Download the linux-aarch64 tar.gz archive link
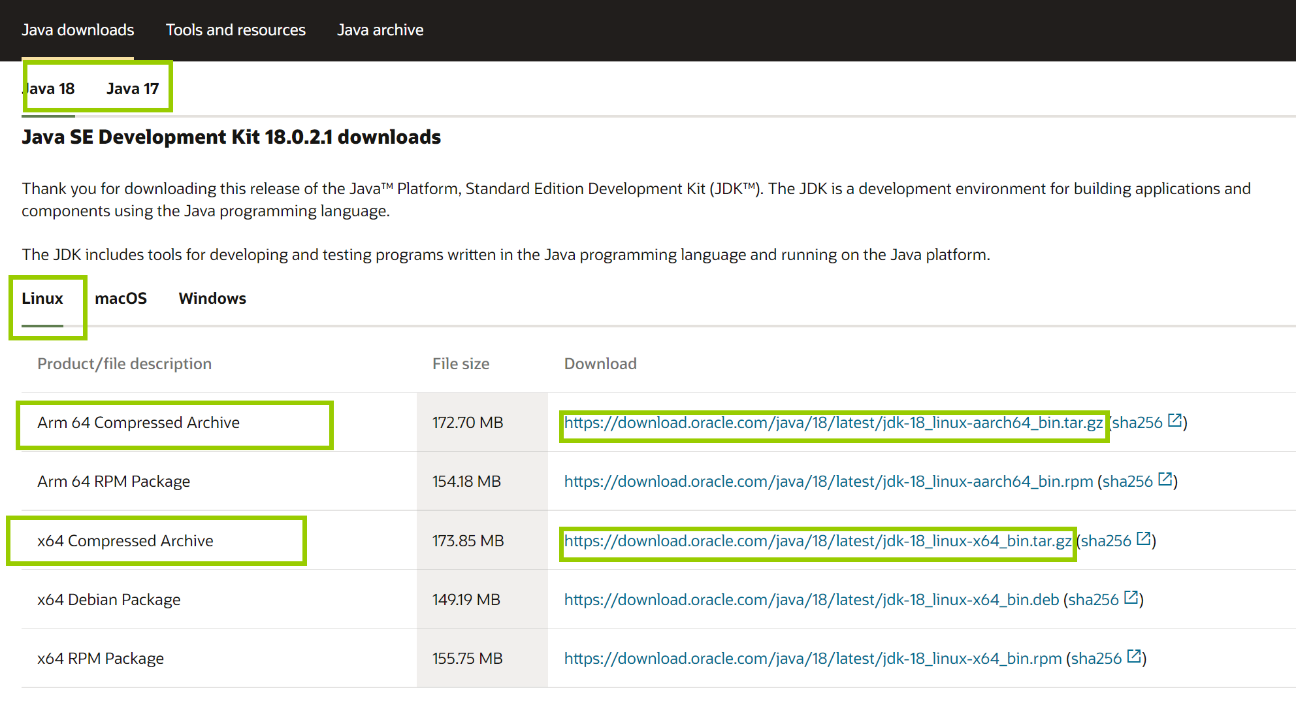 pos(834,423)
